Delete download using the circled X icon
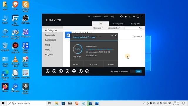Image resolution: width=188 pixels, height=106 pixels. pyautogui.click(x=54, y=71)
